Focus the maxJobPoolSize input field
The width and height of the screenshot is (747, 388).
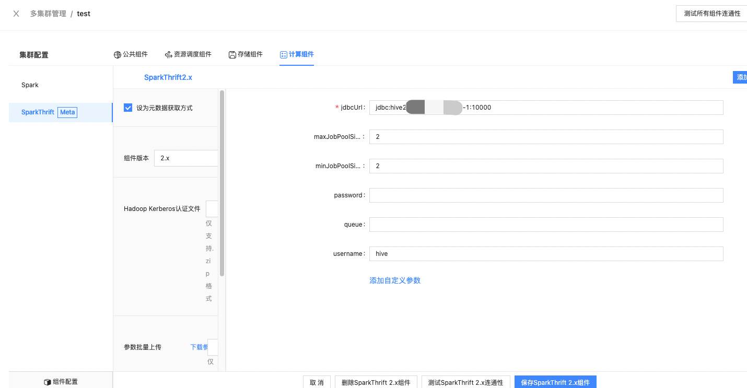coord(546,137)
